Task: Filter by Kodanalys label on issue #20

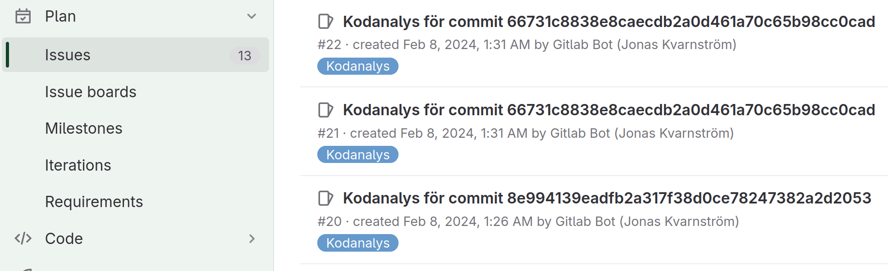Action: [x=358, y=243]
